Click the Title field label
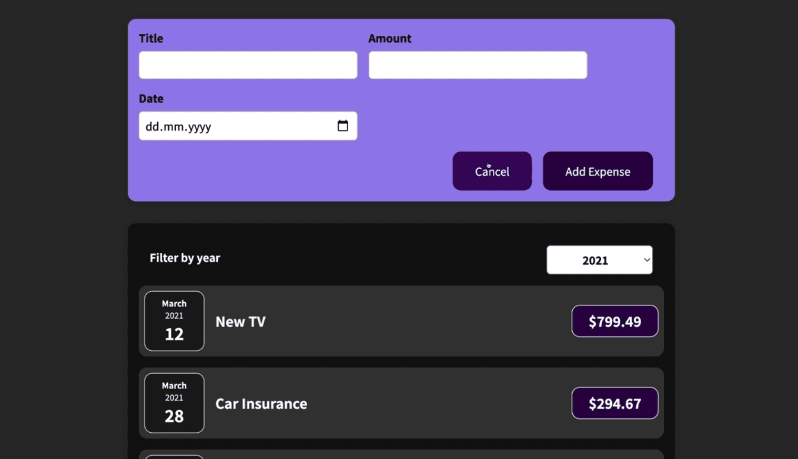 (151, 38)
